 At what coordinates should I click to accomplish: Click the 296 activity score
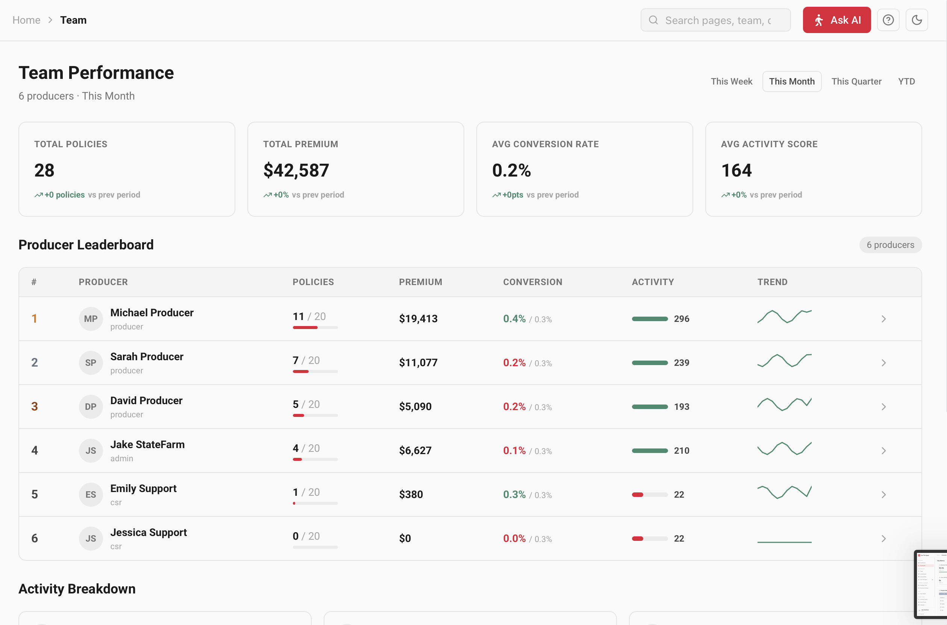(x=681, y=319)
